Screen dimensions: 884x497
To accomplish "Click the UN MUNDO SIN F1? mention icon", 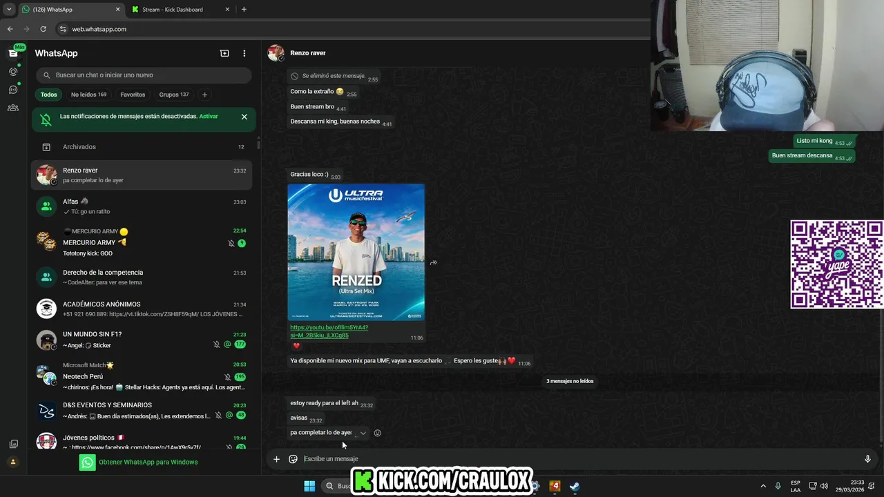I will click(227, 344).
